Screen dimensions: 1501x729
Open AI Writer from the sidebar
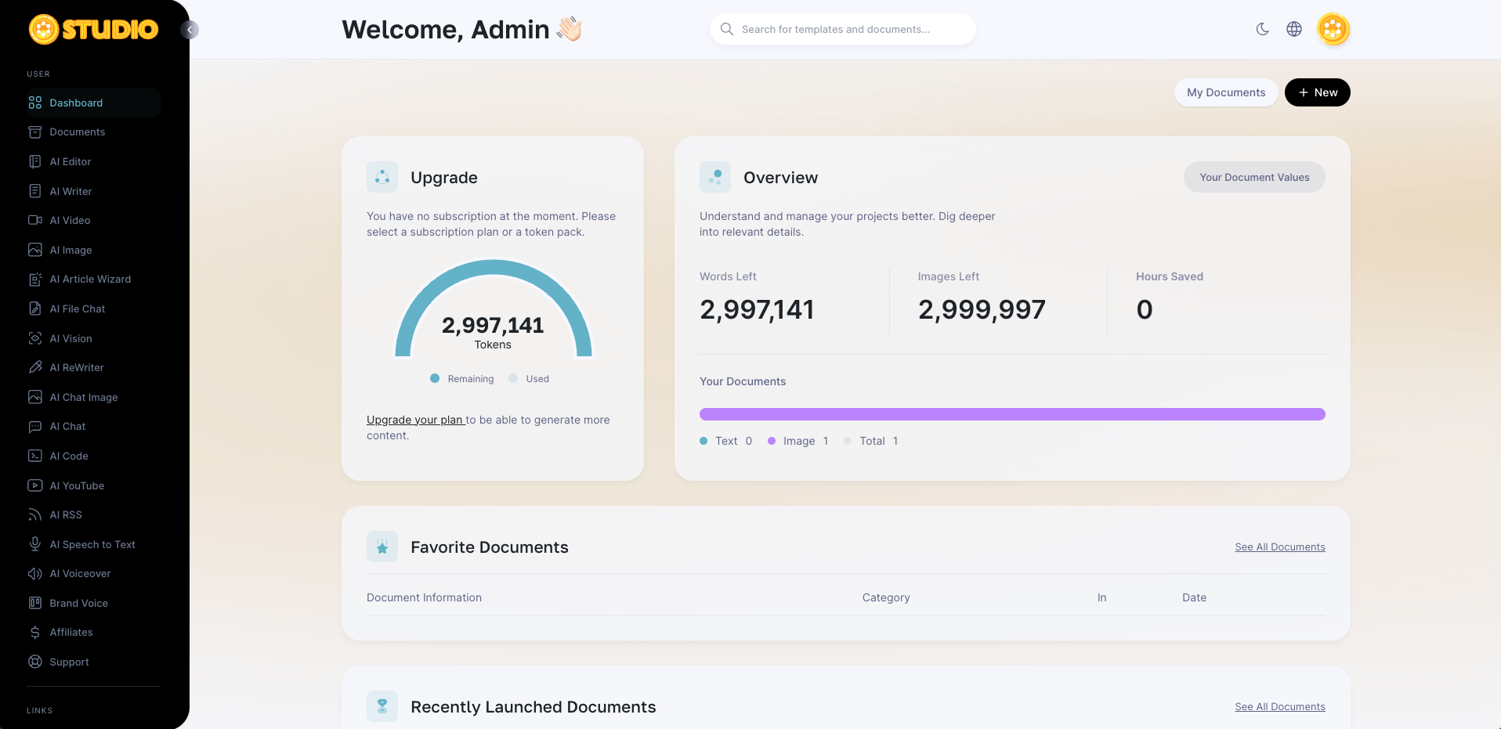point(71,191)
